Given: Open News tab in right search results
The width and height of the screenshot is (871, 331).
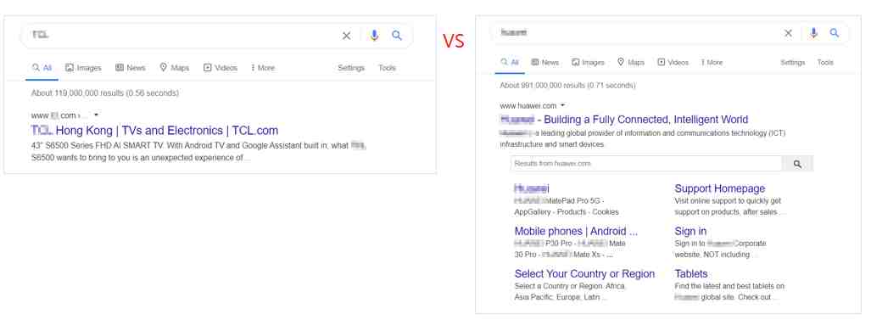Looking at the screenshot, I should coord(545,62).
